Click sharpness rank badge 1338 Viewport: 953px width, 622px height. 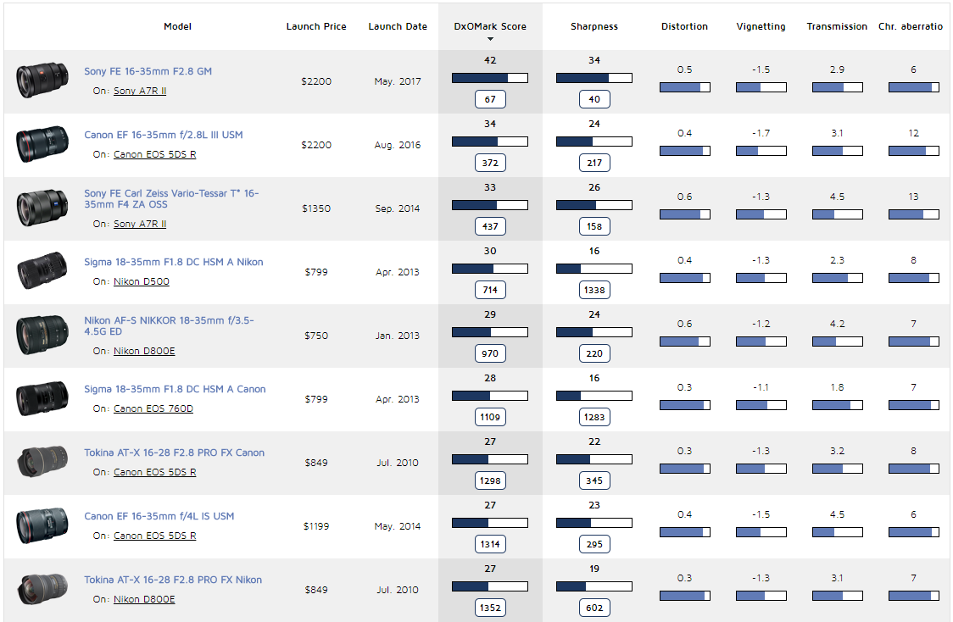[594, 290]
